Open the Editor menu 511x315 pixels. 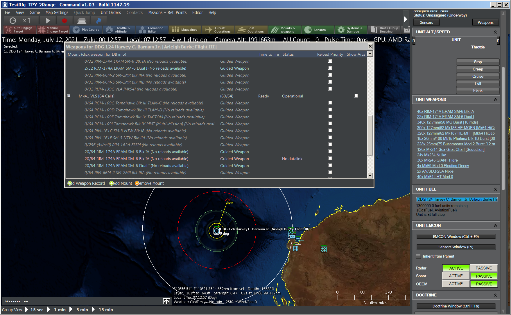tap(197, 12)
